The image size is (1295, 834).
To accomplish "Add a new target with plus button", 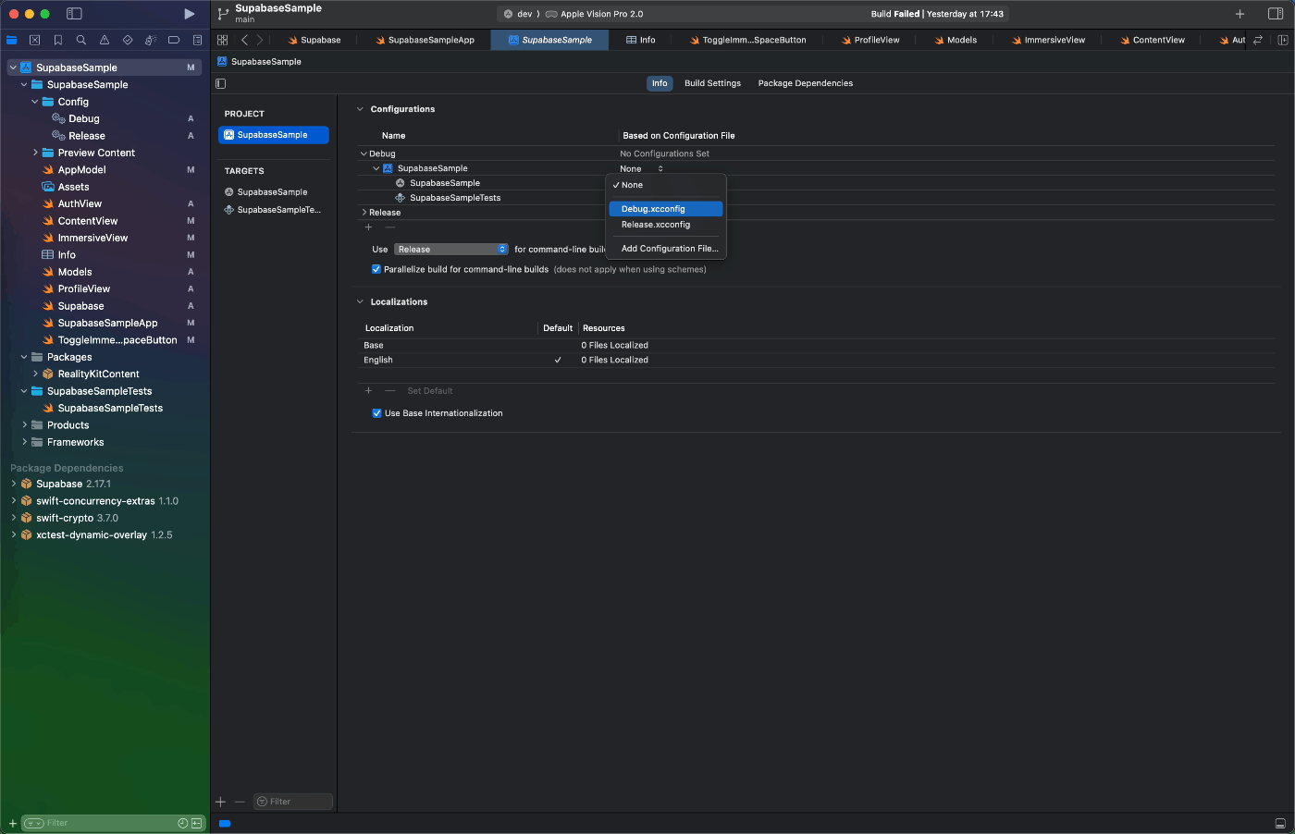I will point(220,802).
